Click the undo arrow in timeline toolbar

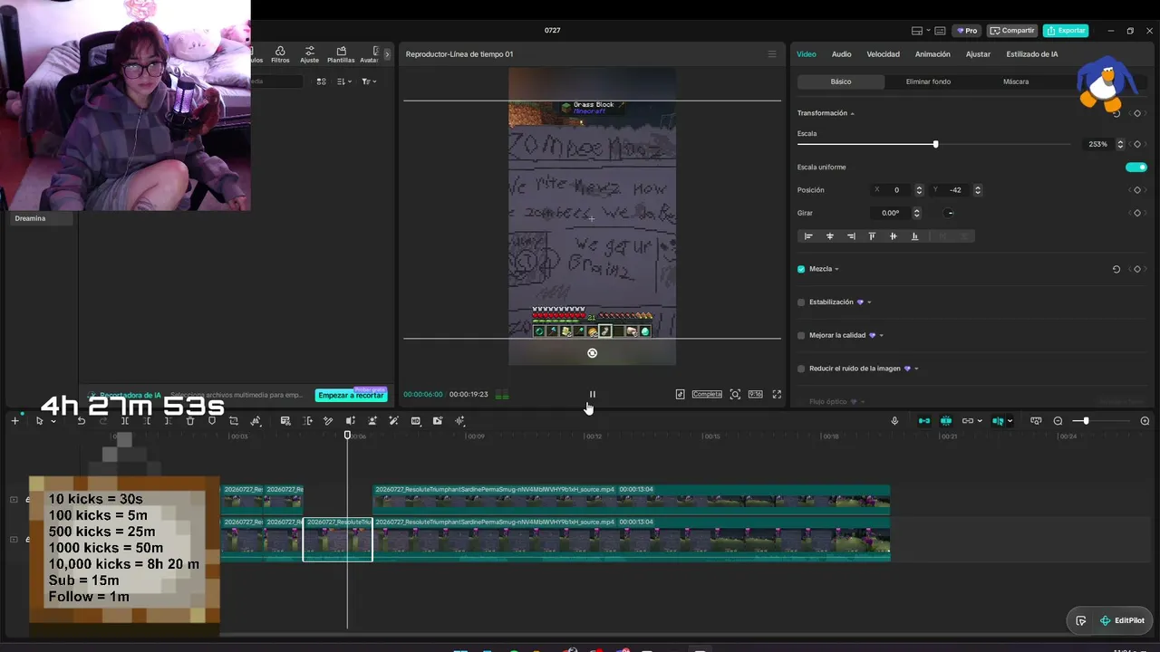point(81,421)
